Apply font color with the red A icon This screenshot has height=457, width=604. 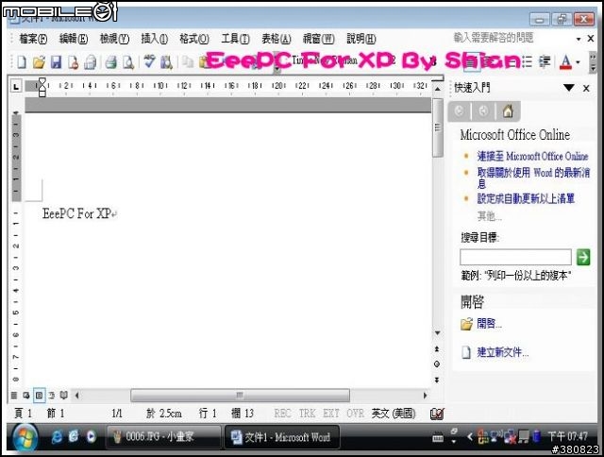pos(565,61)
